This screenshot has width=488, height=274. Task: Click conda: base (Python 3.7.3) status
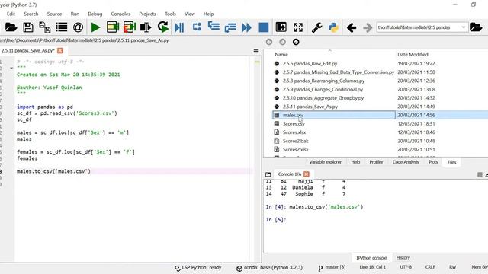click(x=269, y=267)
